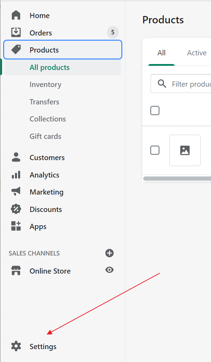
Task: Tick the select-all products checkbox
Action: coord(155,111)
